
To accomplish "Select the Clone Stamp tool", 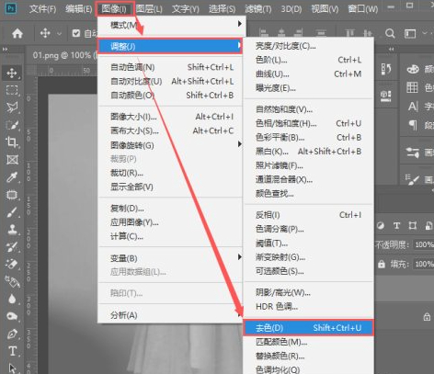I will pos(12,230).
